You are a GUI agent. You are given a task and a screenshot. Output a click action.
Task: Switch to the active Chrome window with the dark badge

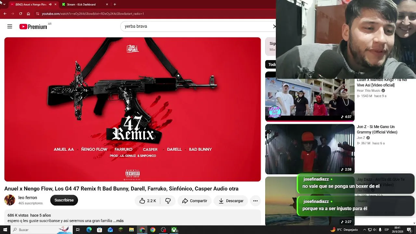pyautogui.click(x=142, y=230)
